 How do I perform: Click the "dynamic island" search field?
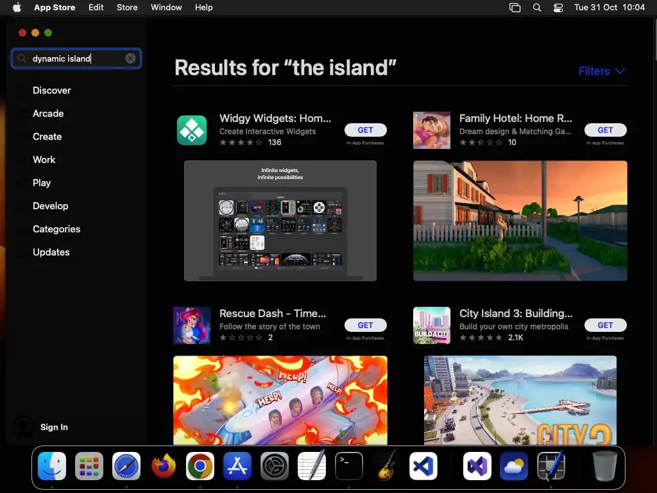[76, 58]
